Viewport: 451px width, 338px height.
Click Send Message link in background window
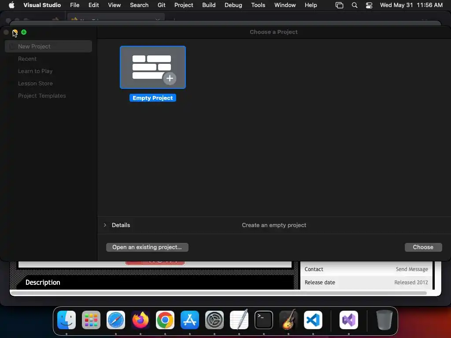click(412, 269)
